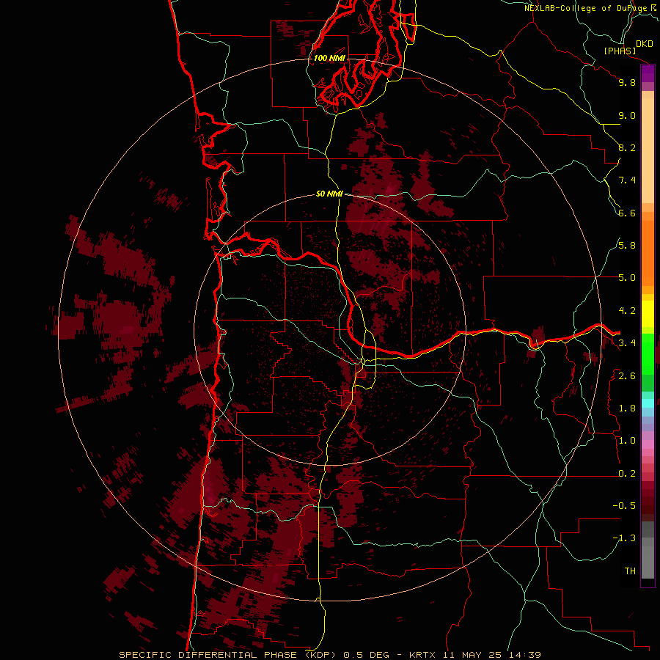Click the 8.2 value on the scale
The image size is (660, 660).
tap(627, 147)
